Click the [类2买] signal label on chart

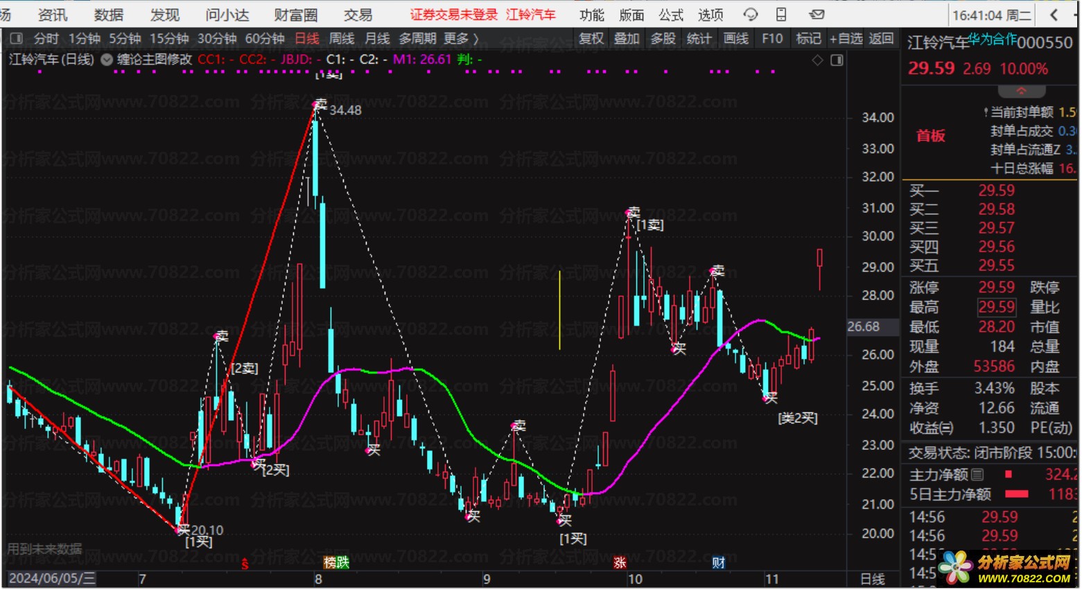798,418
